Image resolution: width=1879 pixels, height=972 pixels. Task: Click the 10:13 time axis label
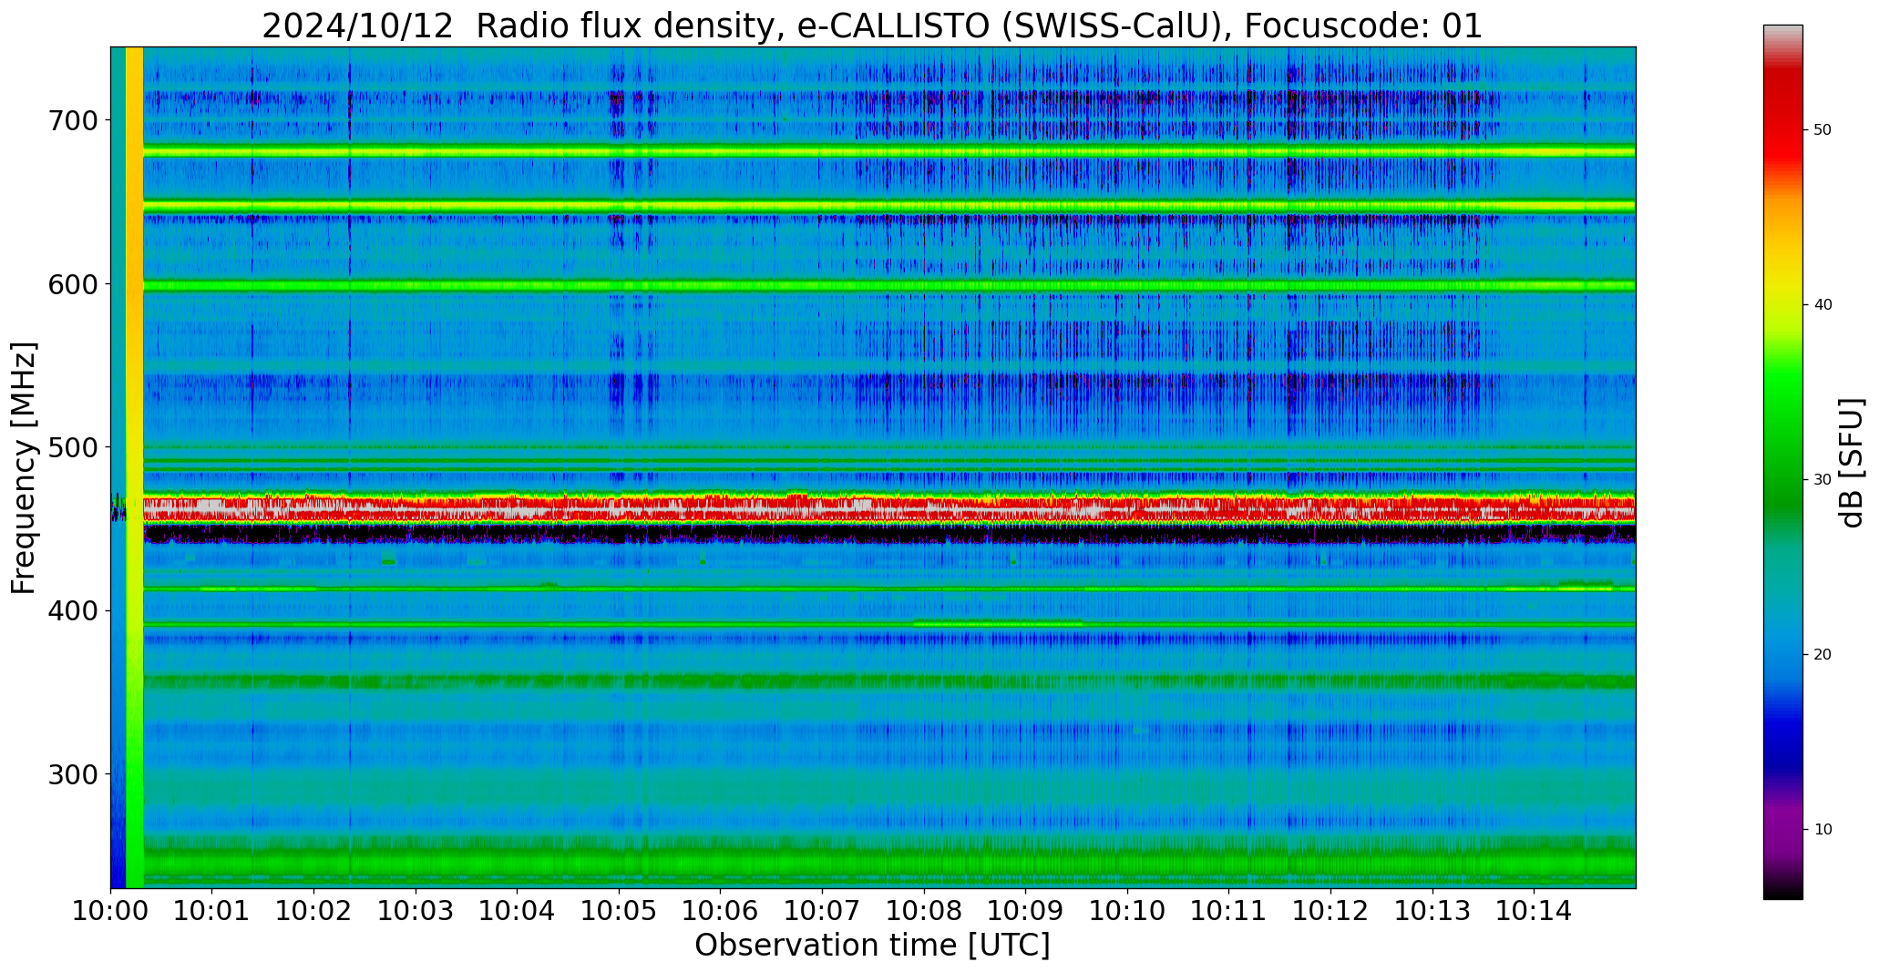click(1432, 909)
